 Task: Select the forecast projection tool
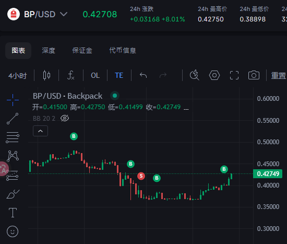click(x=13, y=176)
